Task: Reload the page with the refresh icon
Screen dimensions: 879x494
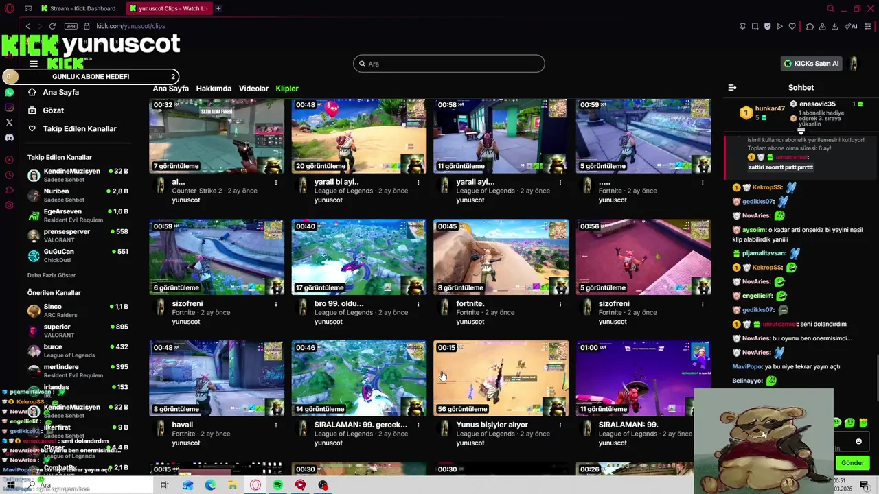Action: point(52,26)
